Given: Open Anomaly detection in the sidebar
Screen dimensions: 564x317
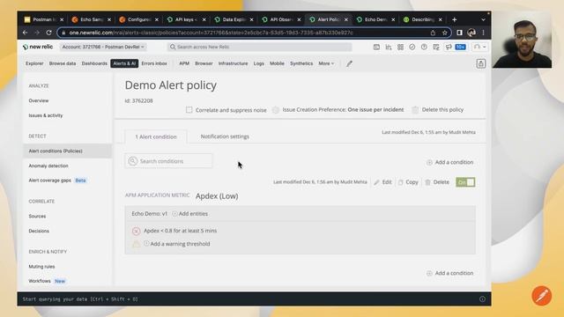Looking at the screenshot, I should click(48, 166).
